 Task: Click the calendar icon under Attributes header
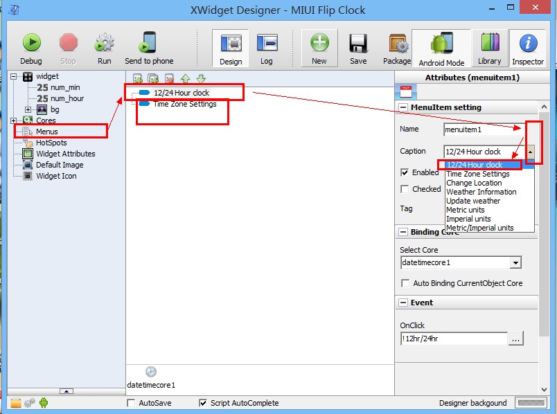406,92
